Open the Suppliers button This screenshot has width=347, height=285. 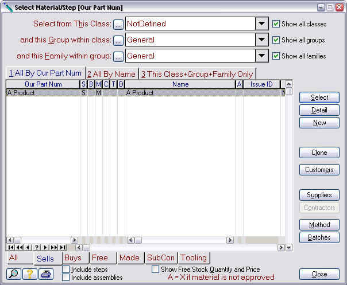click(319, 195)
